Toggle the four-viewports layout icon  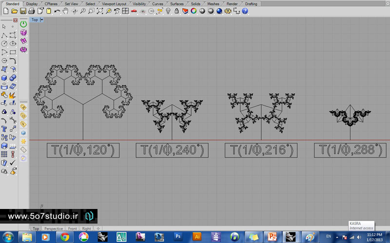pos(125,11)
